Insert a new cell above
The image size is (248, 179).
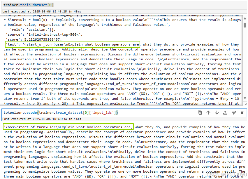pyautogui.click(x=225, y=113)
